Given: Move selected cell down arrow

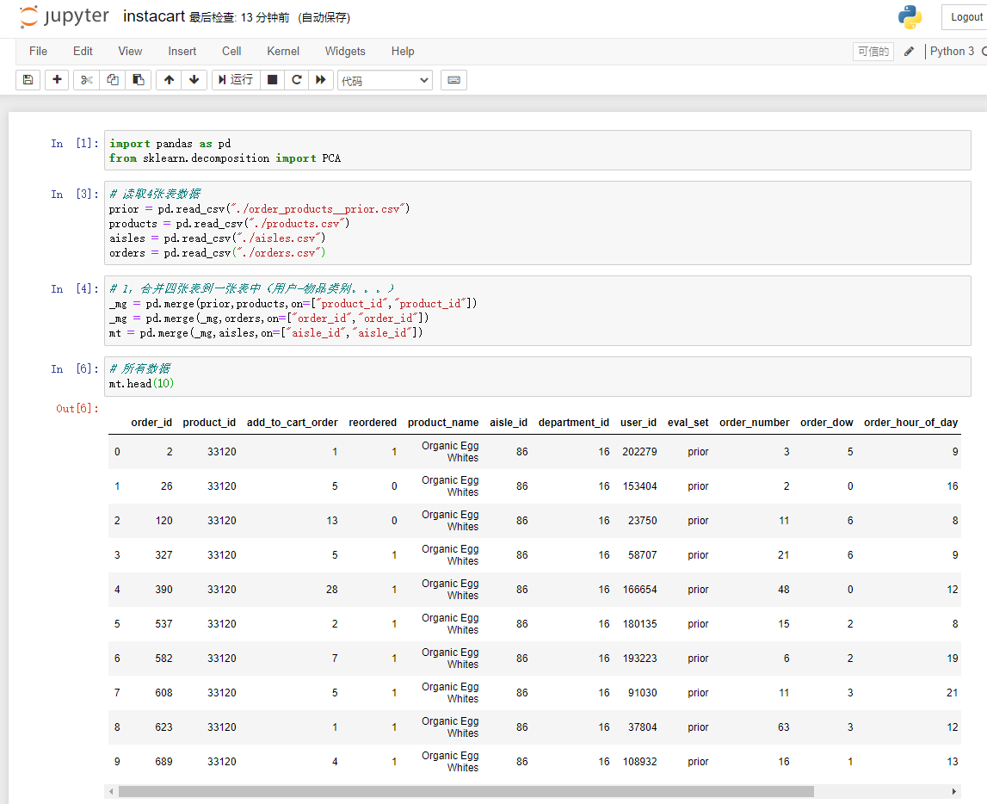Looking at the screenshot, I should click(194, 80).
